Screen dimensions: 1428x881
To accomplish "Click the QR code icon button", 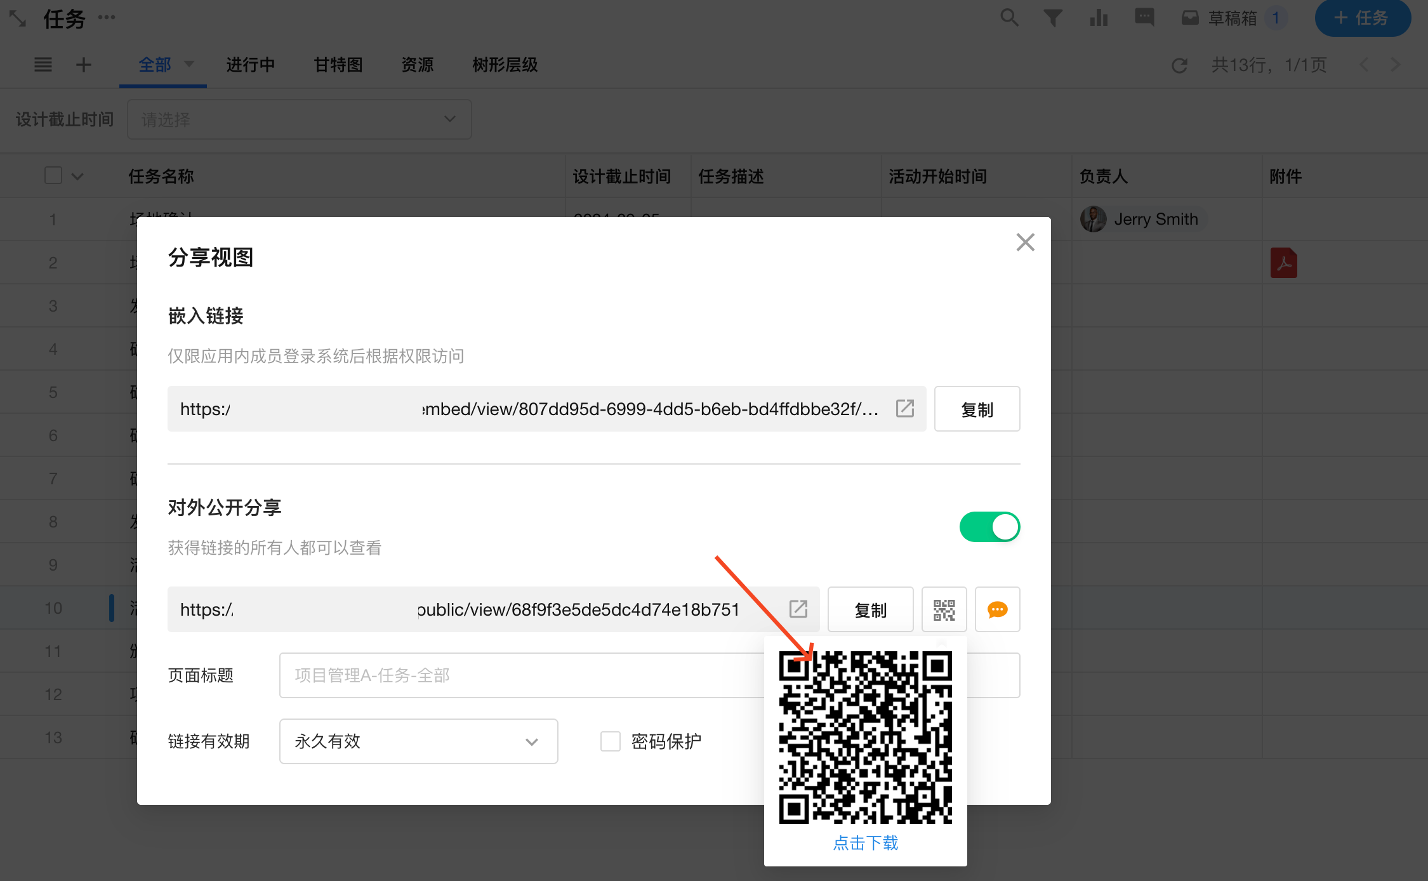I will tap(944, 609).
